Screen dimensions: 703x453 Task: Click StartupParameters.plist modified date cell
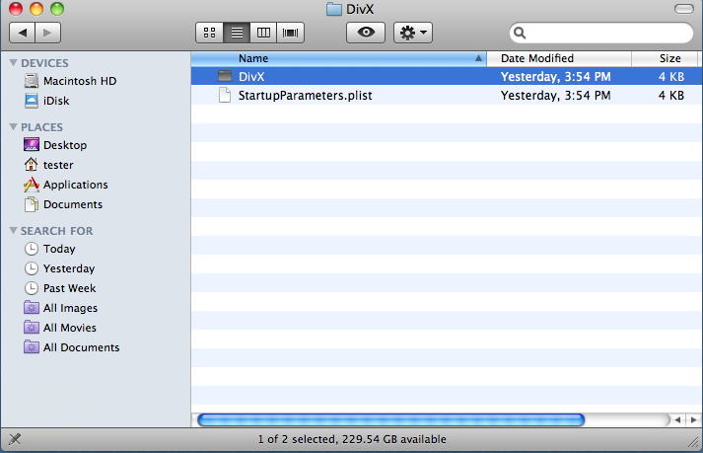(555, 96)
